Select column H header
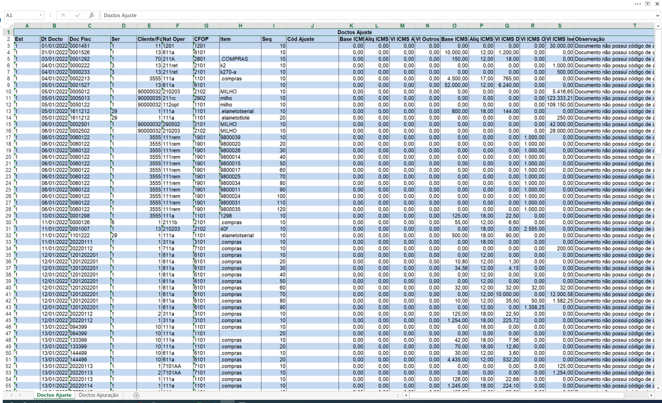This screenshot has height=403, width=662. click(x=240, y=25)
